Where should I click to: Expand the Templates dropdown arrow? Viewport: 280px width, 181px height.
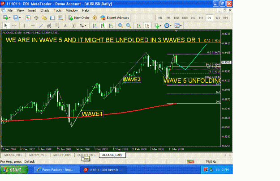point(181,26)
